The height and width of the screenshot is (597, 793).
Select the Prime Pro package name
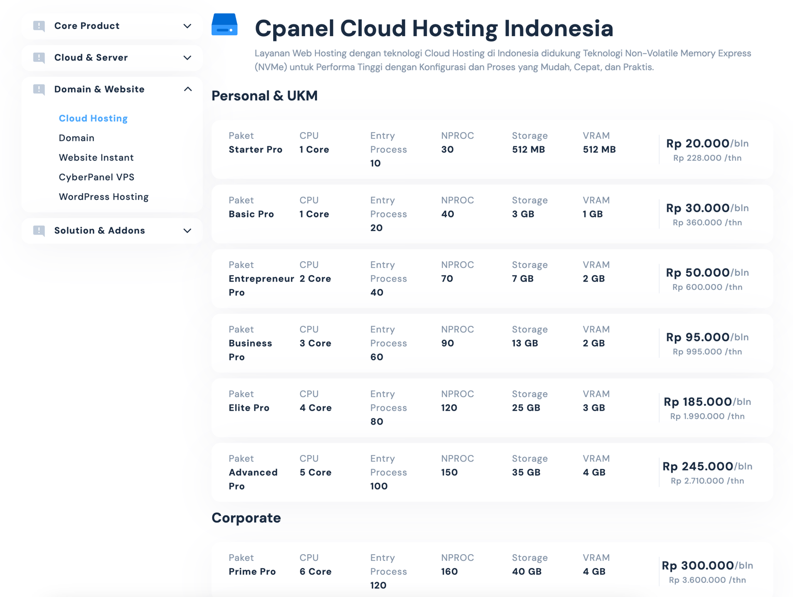(x=252, y=572)
